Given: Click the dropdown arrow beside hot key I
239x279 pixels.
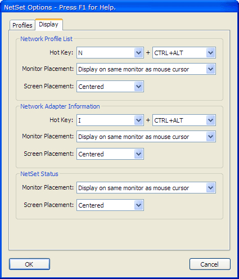Looking at the screenshot, I should [139, 120].
